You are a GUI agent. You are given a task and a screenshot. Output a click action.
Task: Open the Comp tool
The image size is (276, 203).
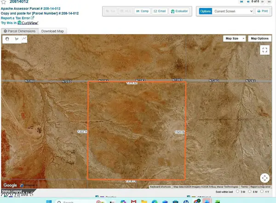pyautogui.click(x=143, y=11)
